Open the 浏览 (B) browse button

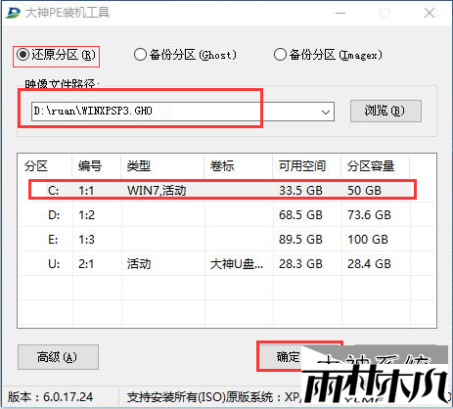[385, 112]
